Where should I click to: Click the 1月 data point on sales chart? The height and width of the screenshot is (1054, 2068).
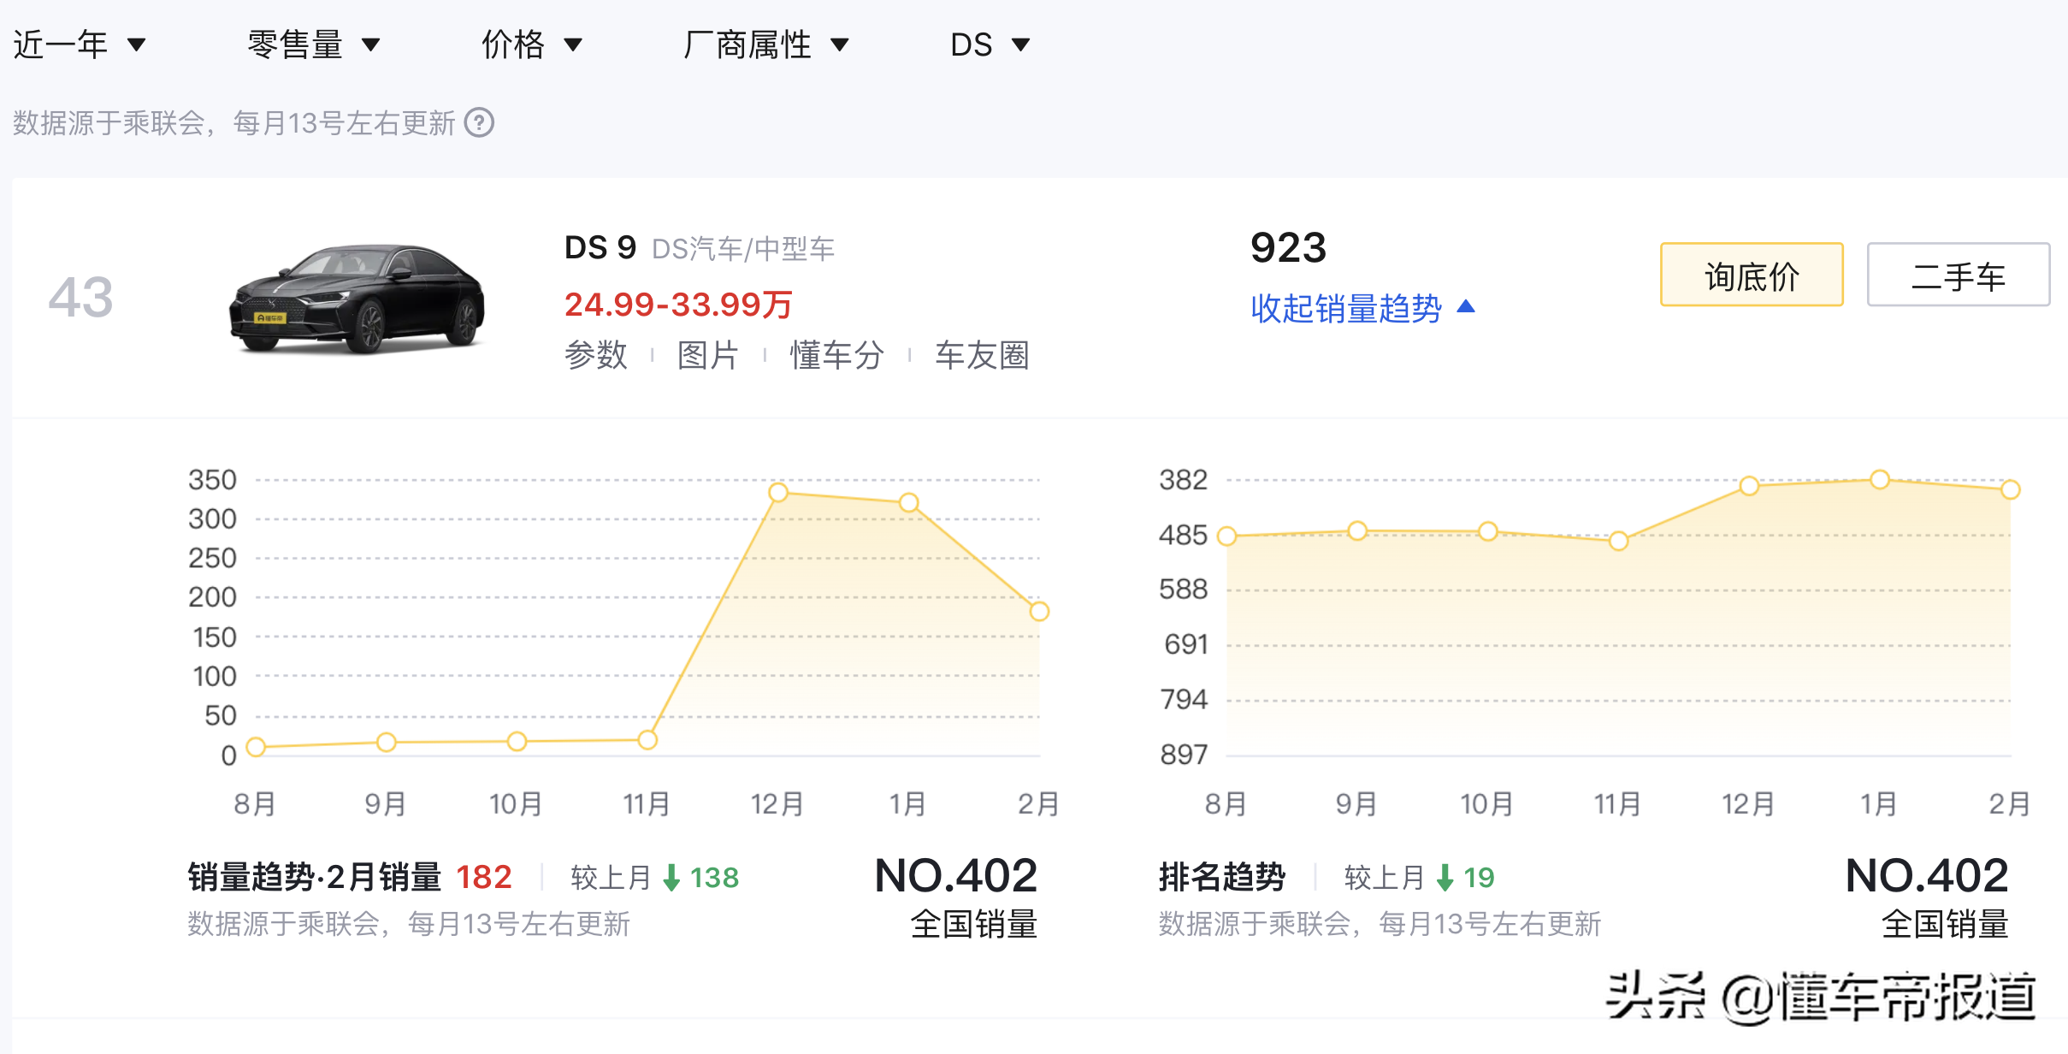point(909,502)
